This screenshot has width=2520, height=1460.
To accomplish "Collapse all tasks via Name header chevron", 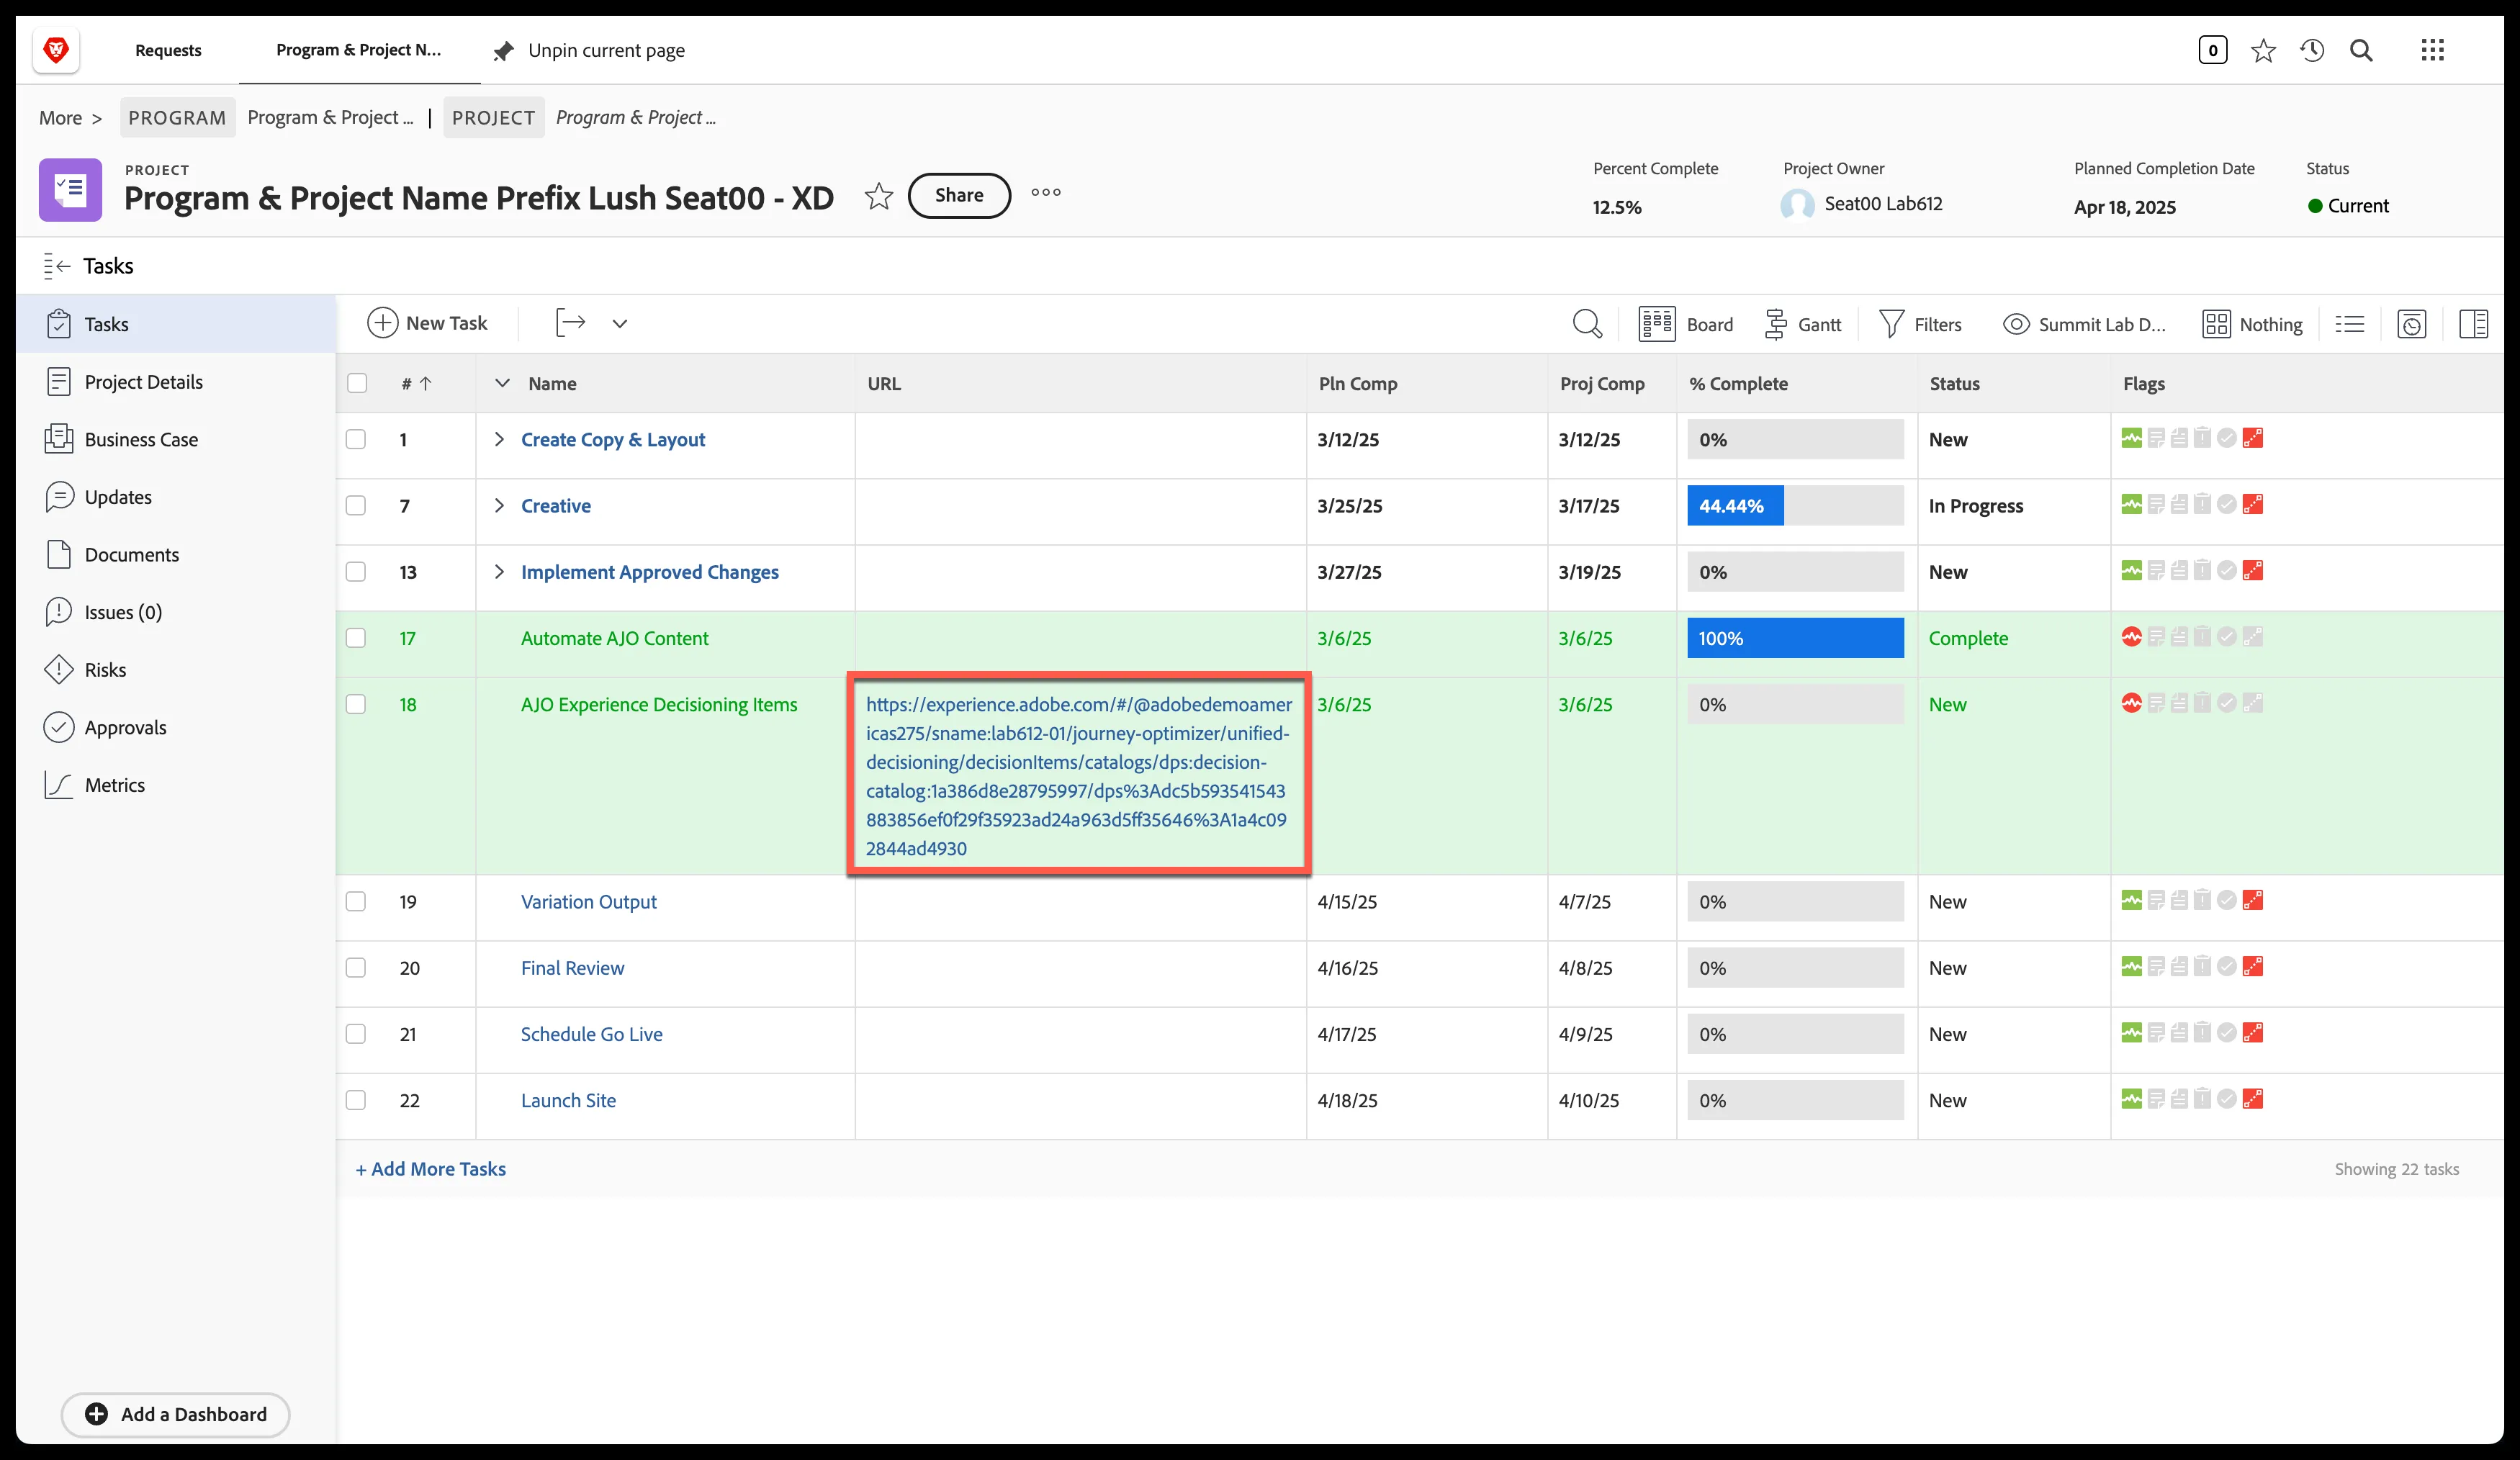I will (x=502, y=383).
